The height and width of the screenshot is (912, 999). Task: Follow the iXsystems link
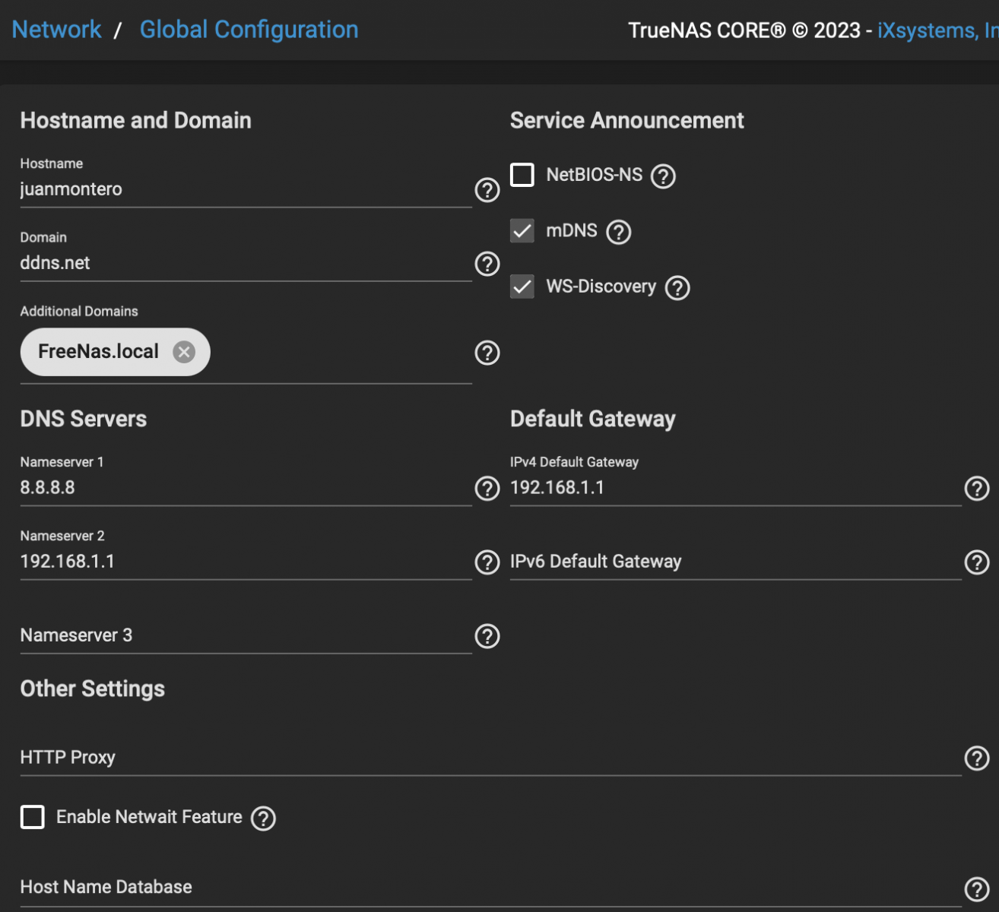937,30
